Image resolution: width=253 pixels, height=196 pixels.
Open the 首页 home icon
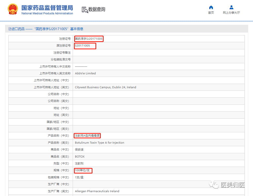211,7
